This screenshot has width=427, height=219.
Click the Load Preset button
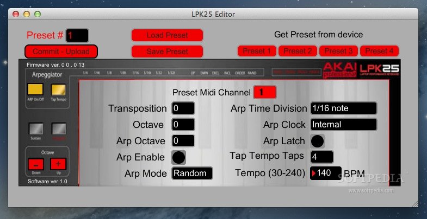(167, 35)
